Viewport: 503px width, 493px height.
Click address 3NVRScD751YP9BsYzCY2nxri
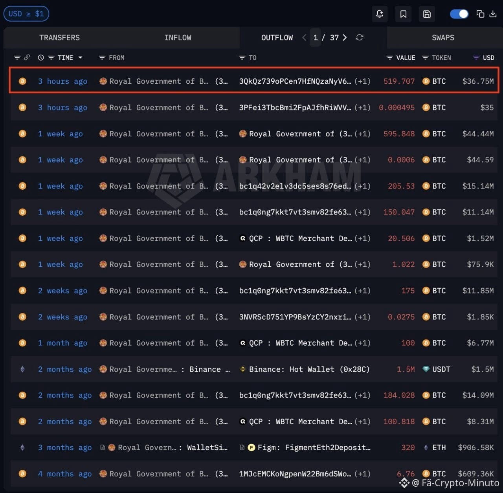(x=295, y=317)
